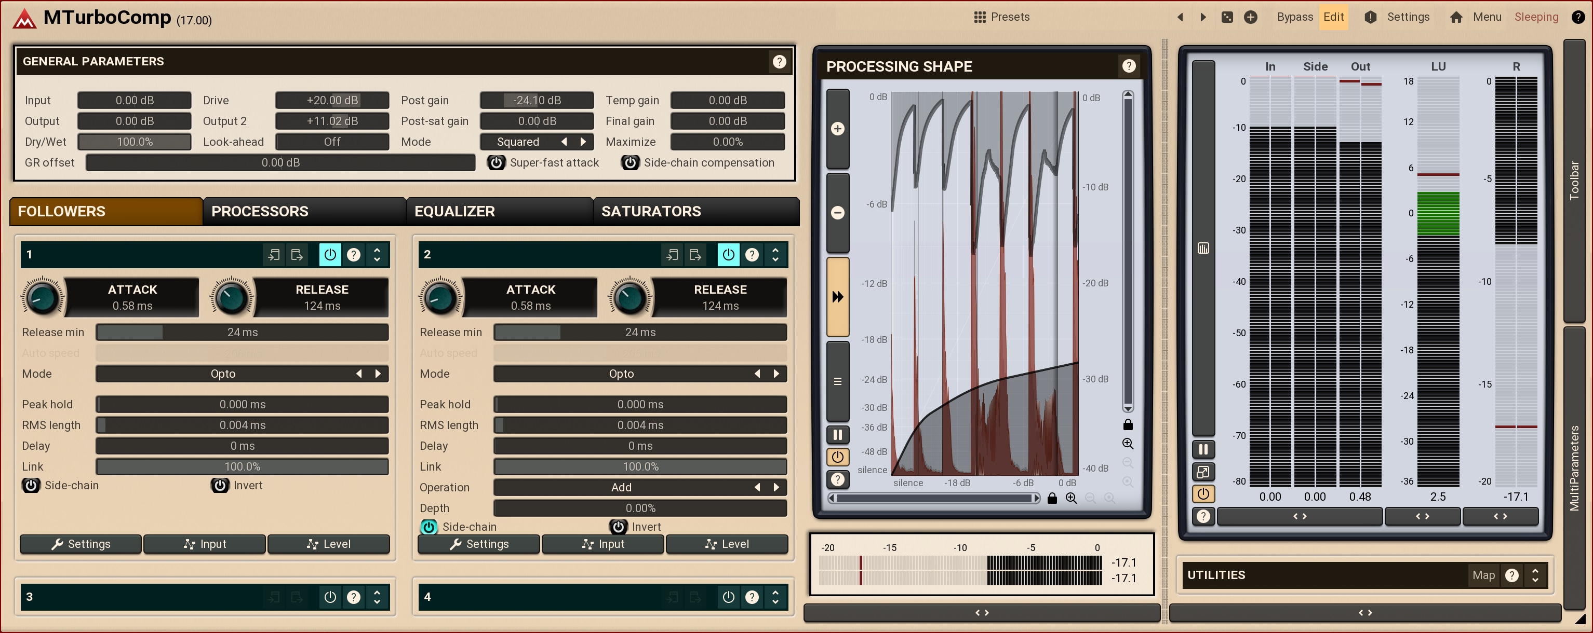Click the zoom-out minus button in Processing Shape
The height and width of the screenshot is (633, 1593).
click(837, 212)
